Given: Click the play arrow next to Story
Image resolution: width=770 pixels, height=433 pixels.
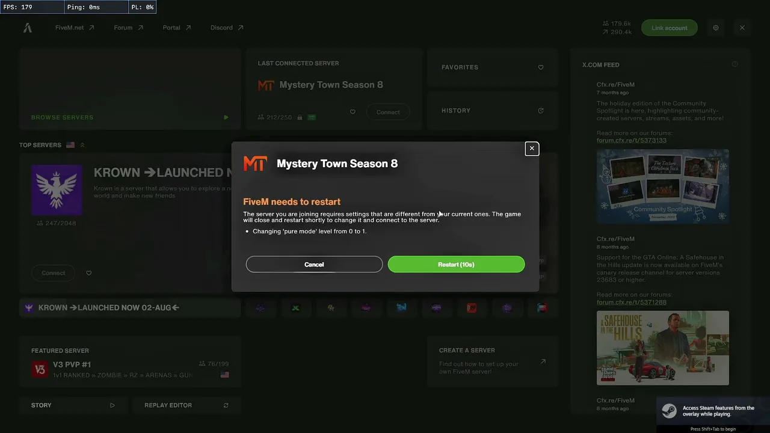Looking at the screenshot, I should pyautogui.click(x=112, y=405).
